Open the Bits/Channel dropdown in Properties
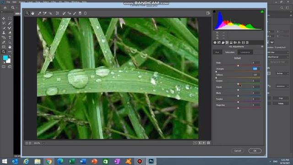293x165 pixels. (x=278, y=57)
